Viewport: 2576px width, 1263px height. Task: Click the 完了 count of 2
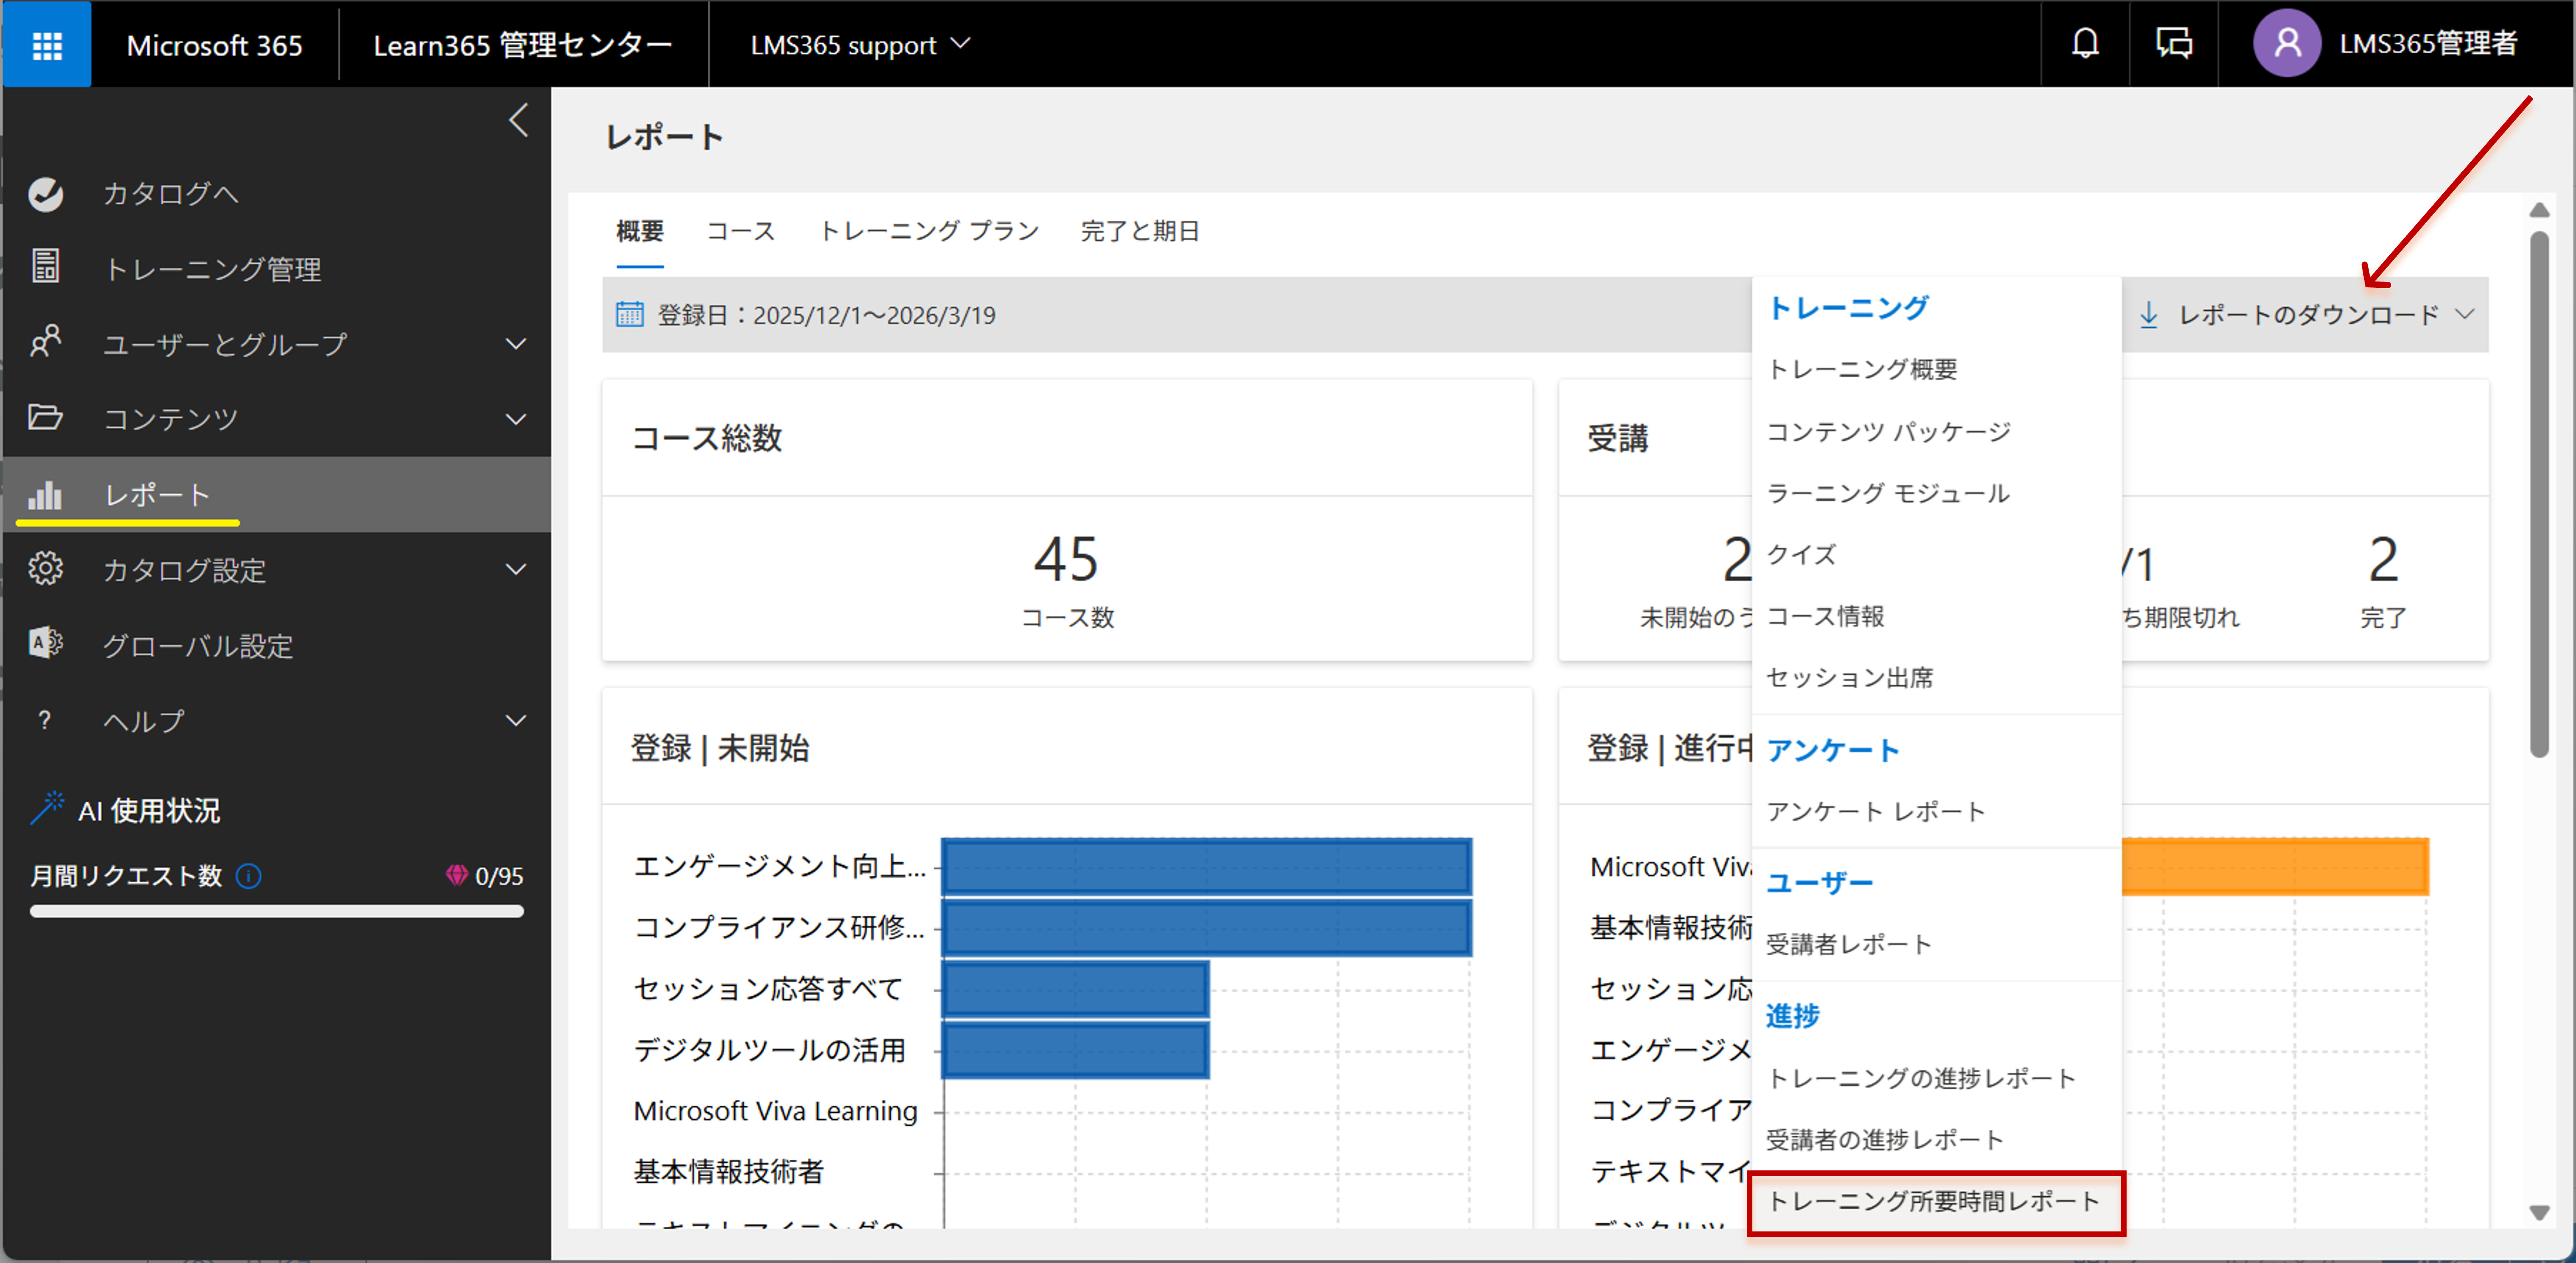point(2384,559)
